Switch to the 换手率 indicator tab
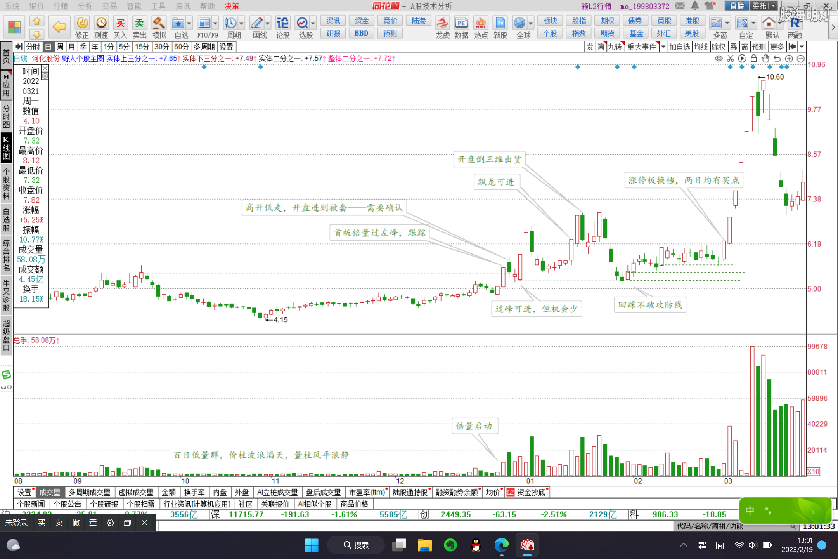The image size is (838, 559). pyautogui.click(x=194, y=492)
